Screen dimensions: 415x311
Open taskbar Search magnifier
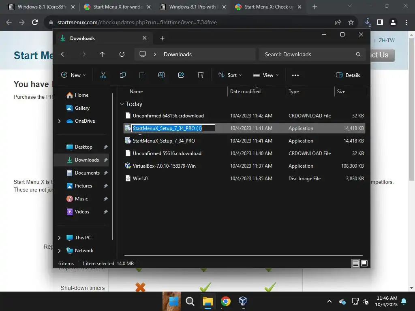tap(190, 301)
